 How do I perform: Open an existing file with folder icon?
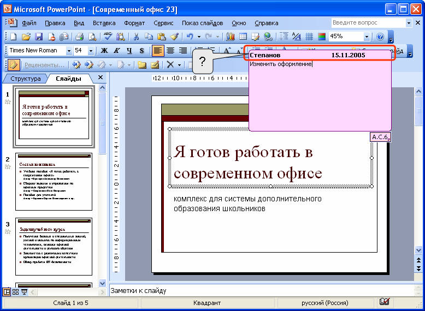click(x=26, y=37)
